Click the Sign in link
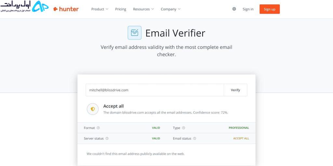 coord(248,9)
